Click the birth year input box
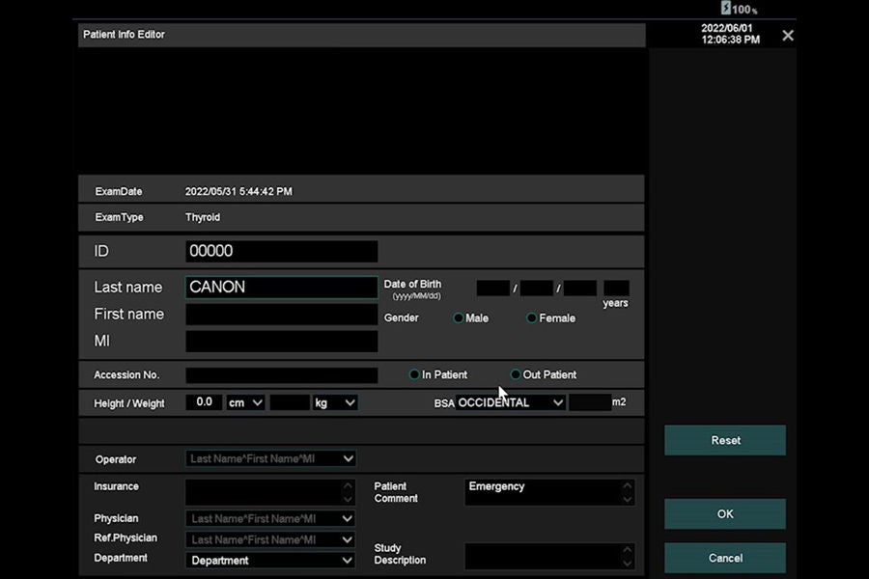Viewport: 869px width, 579px height. click(493, 289)
